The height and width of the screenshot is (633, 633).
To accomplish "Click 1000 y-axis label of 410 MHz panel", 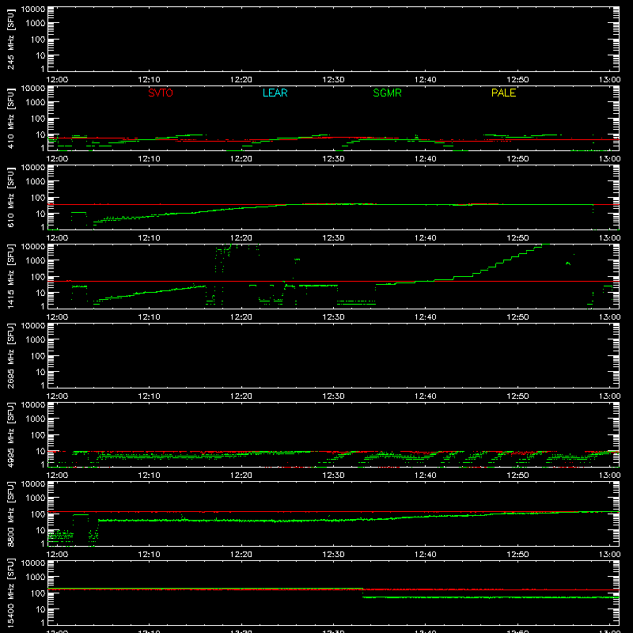I will pyautogui.click(x=36, y=103).
